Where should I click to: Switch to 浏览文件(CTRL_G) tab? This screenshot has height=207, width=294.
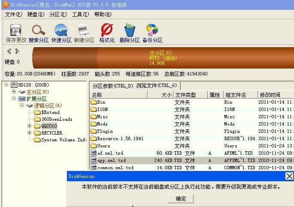click(x=157, y=86)
